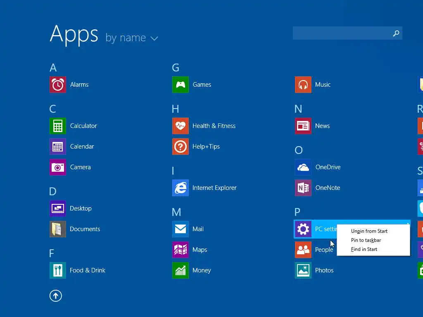Choose 'Pin to taskbar' menu entry
The width and height of the screenshot is (423, 317).
pyautogui.click(x=366, y=240)
